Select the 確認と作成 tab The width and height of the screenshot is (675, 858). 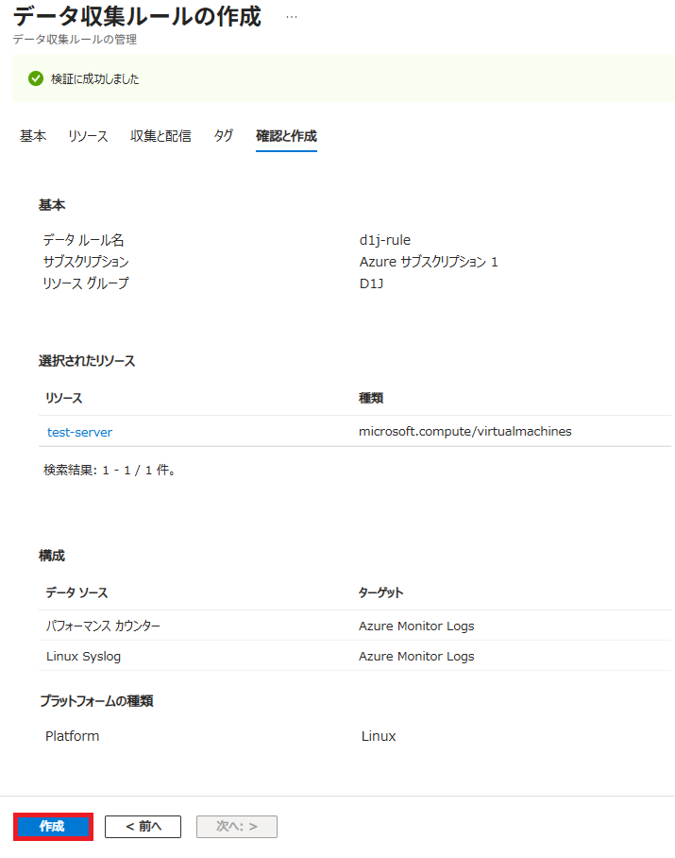286,136
